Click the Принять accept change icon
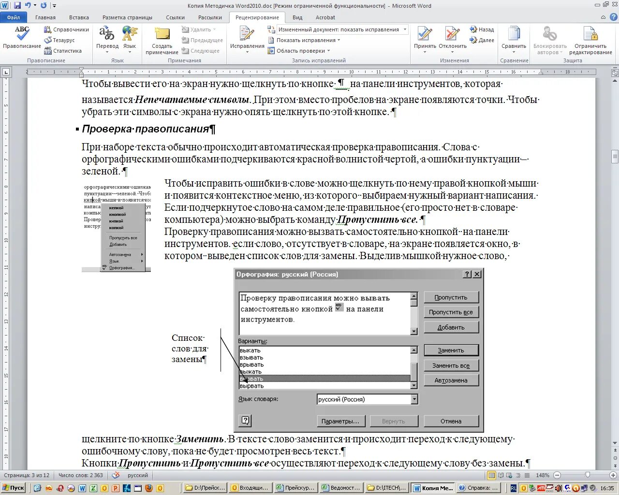 pos(425,34)
